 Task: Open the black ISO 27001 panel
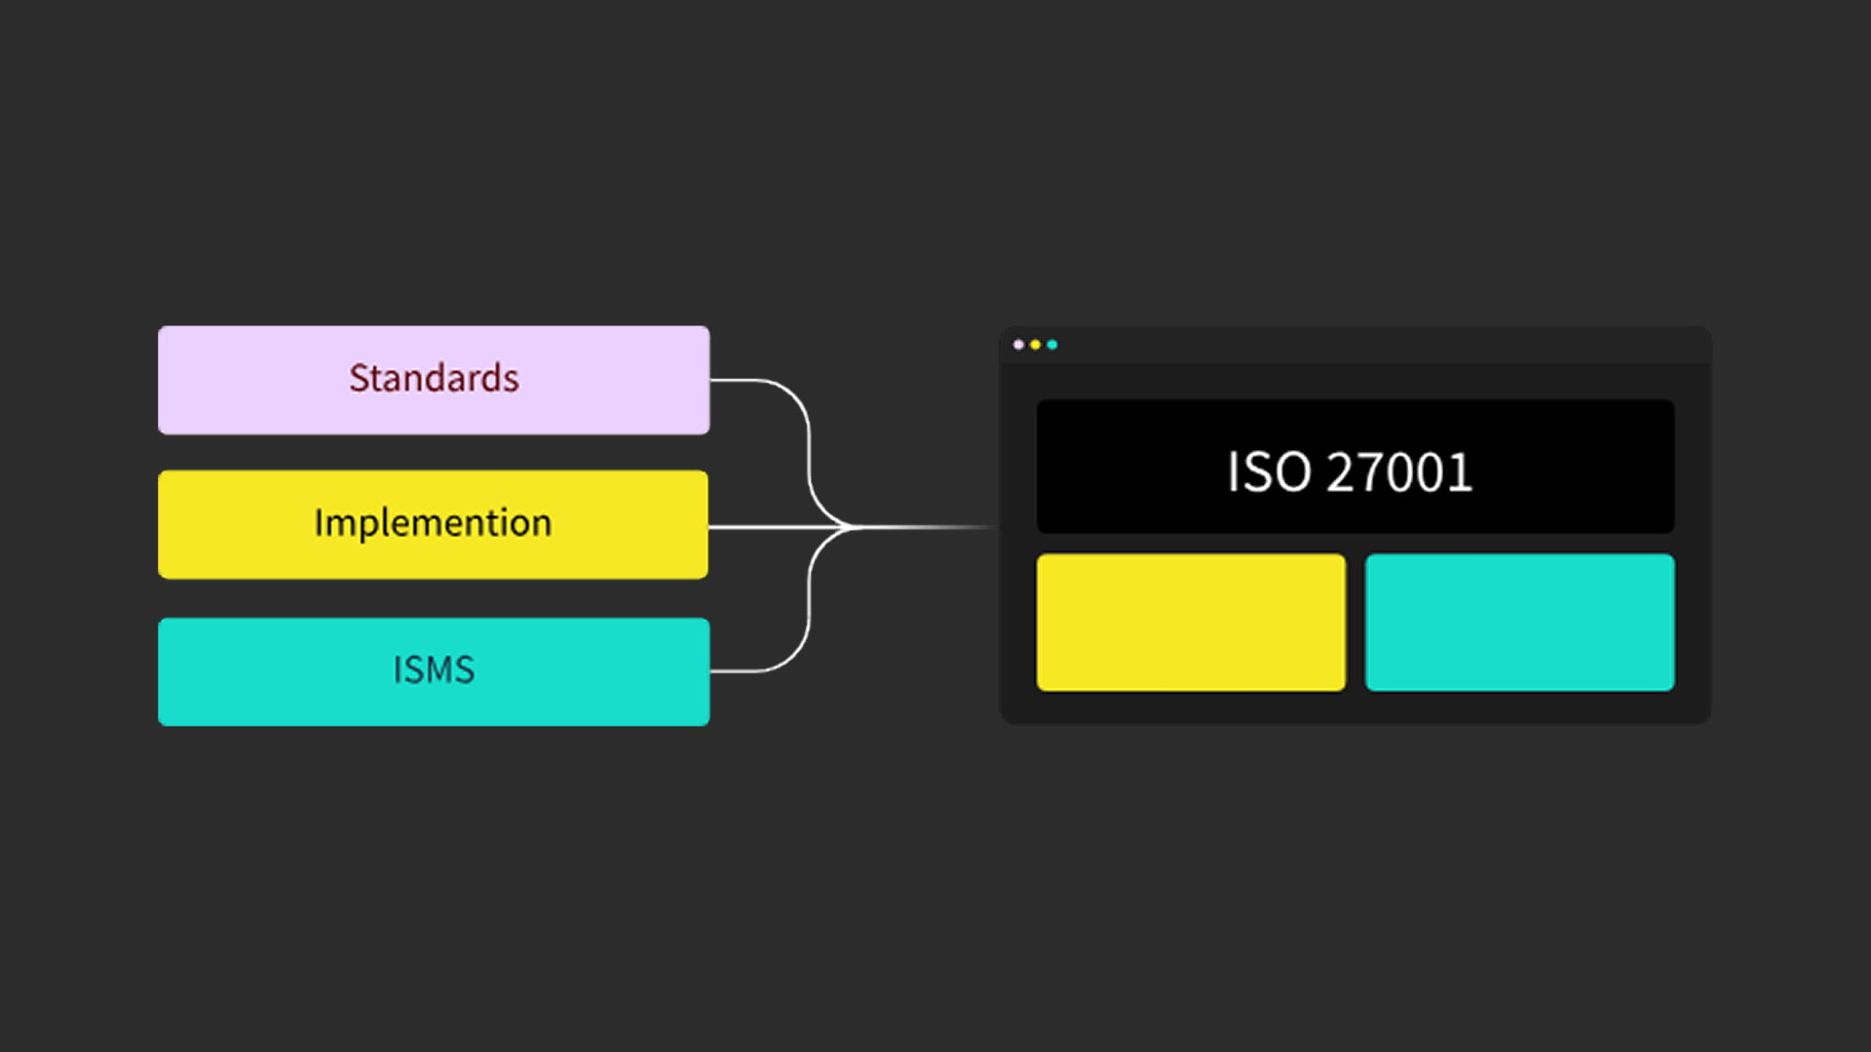1356,467
